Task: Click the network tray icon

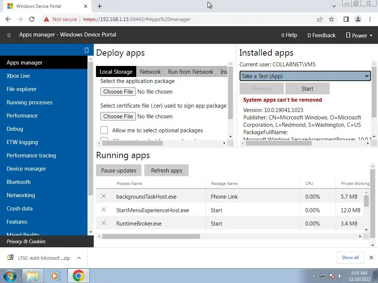Action: pyautogui.click(x=323, y=276)
